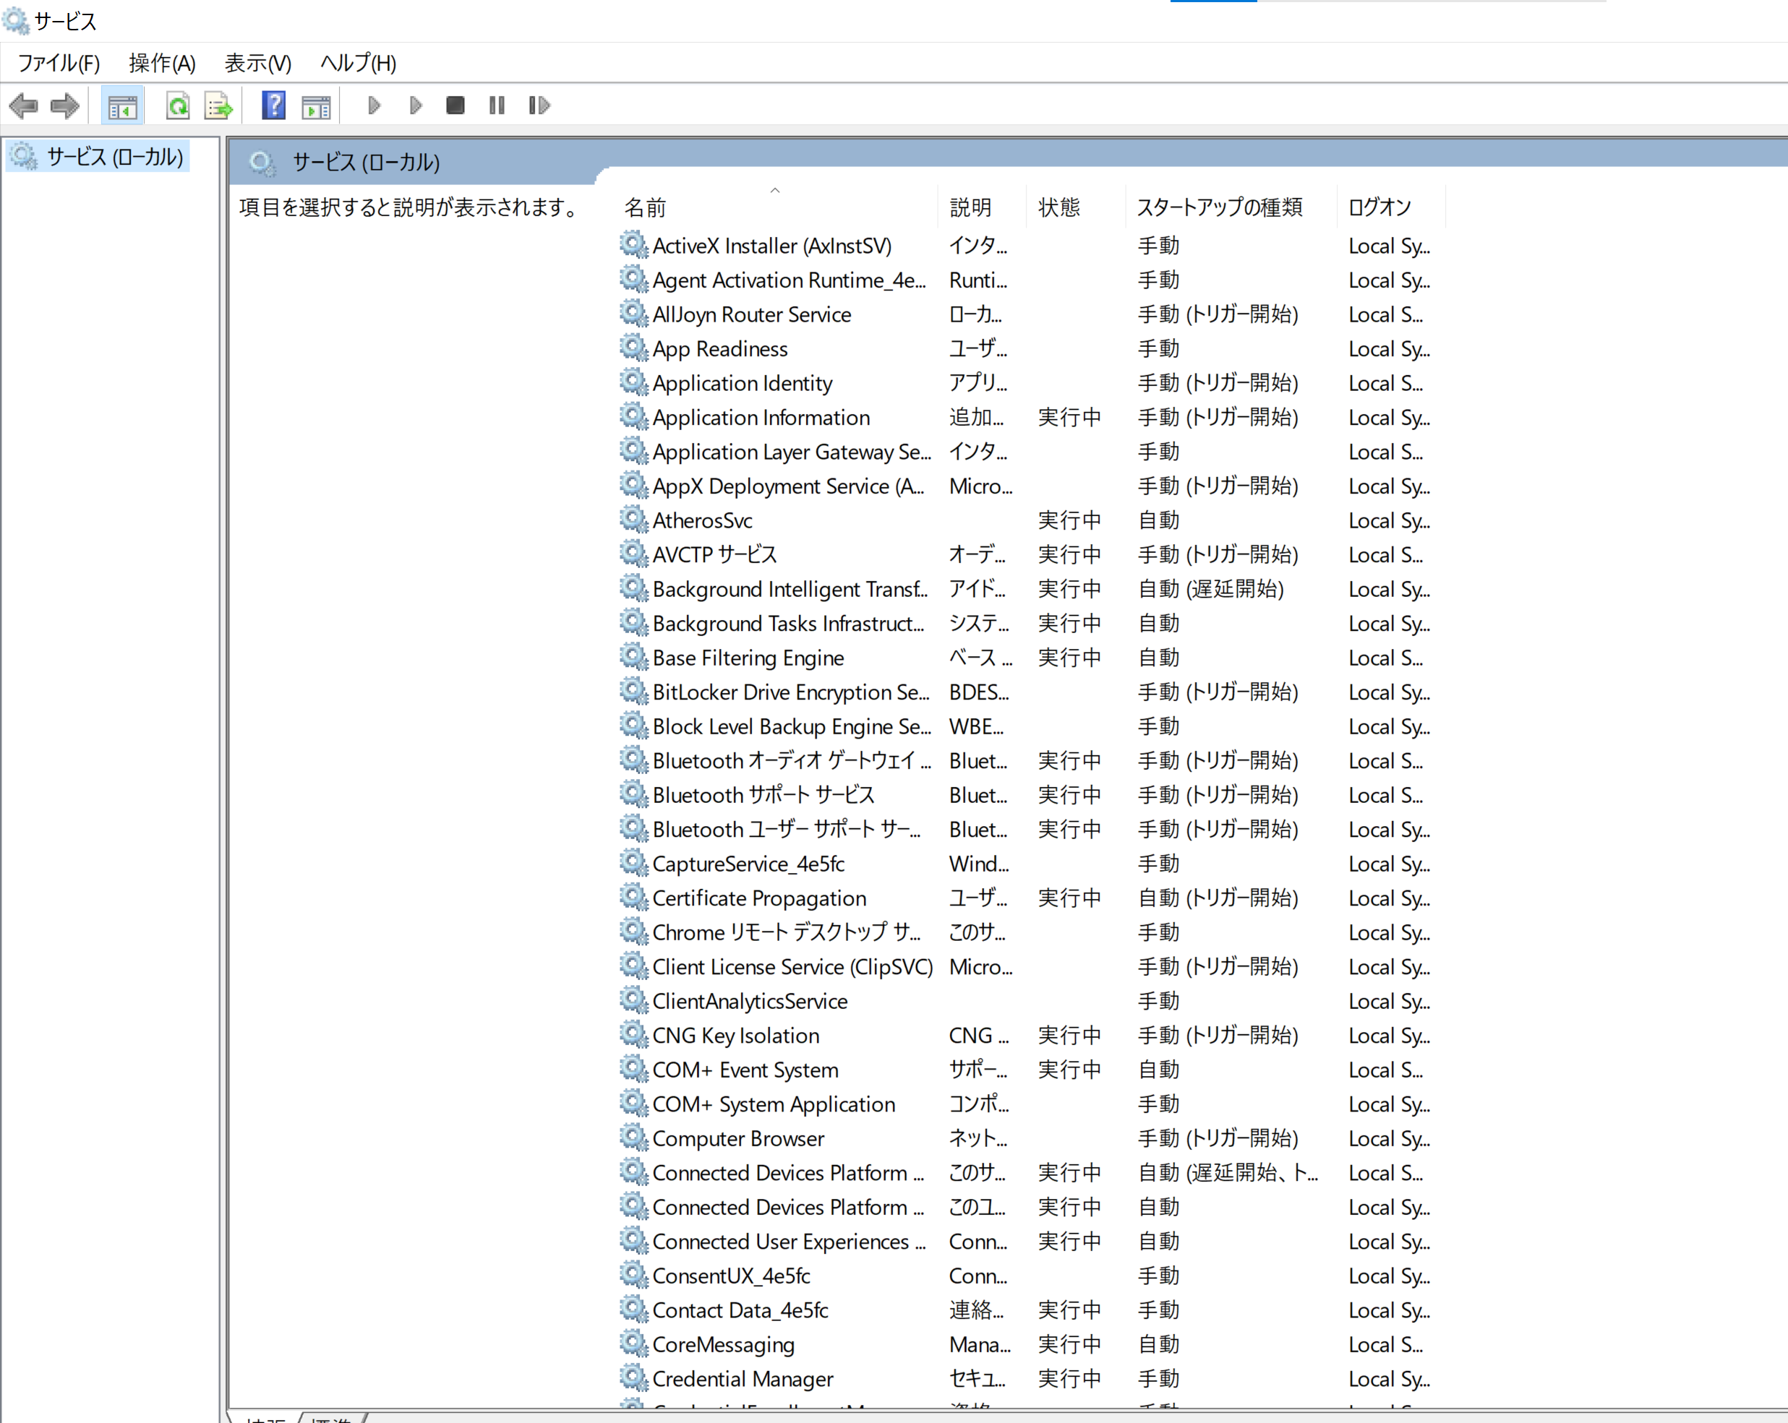The image size is (1788, 1423).
Task: Click the Export List toolbar icon
Action: point(219,106)
